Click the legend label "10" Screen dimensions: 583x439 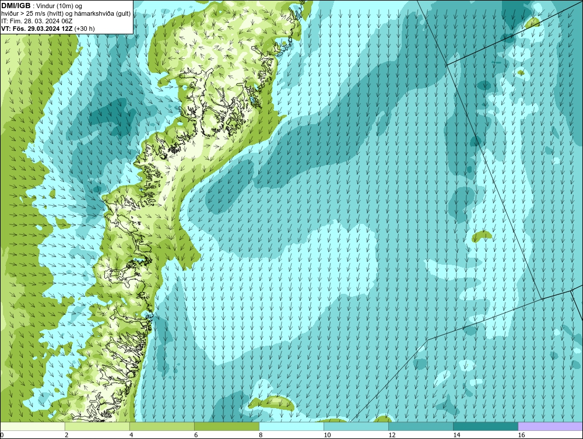(327, 435)
